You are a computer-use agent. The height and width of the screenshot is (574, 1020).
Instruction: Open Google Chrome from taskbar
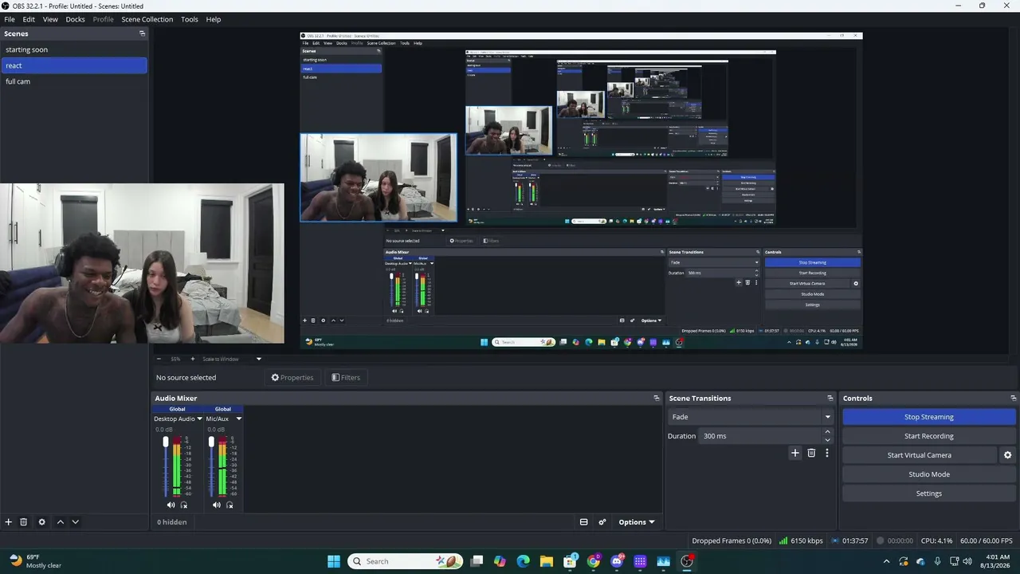[x=593, y=561]
